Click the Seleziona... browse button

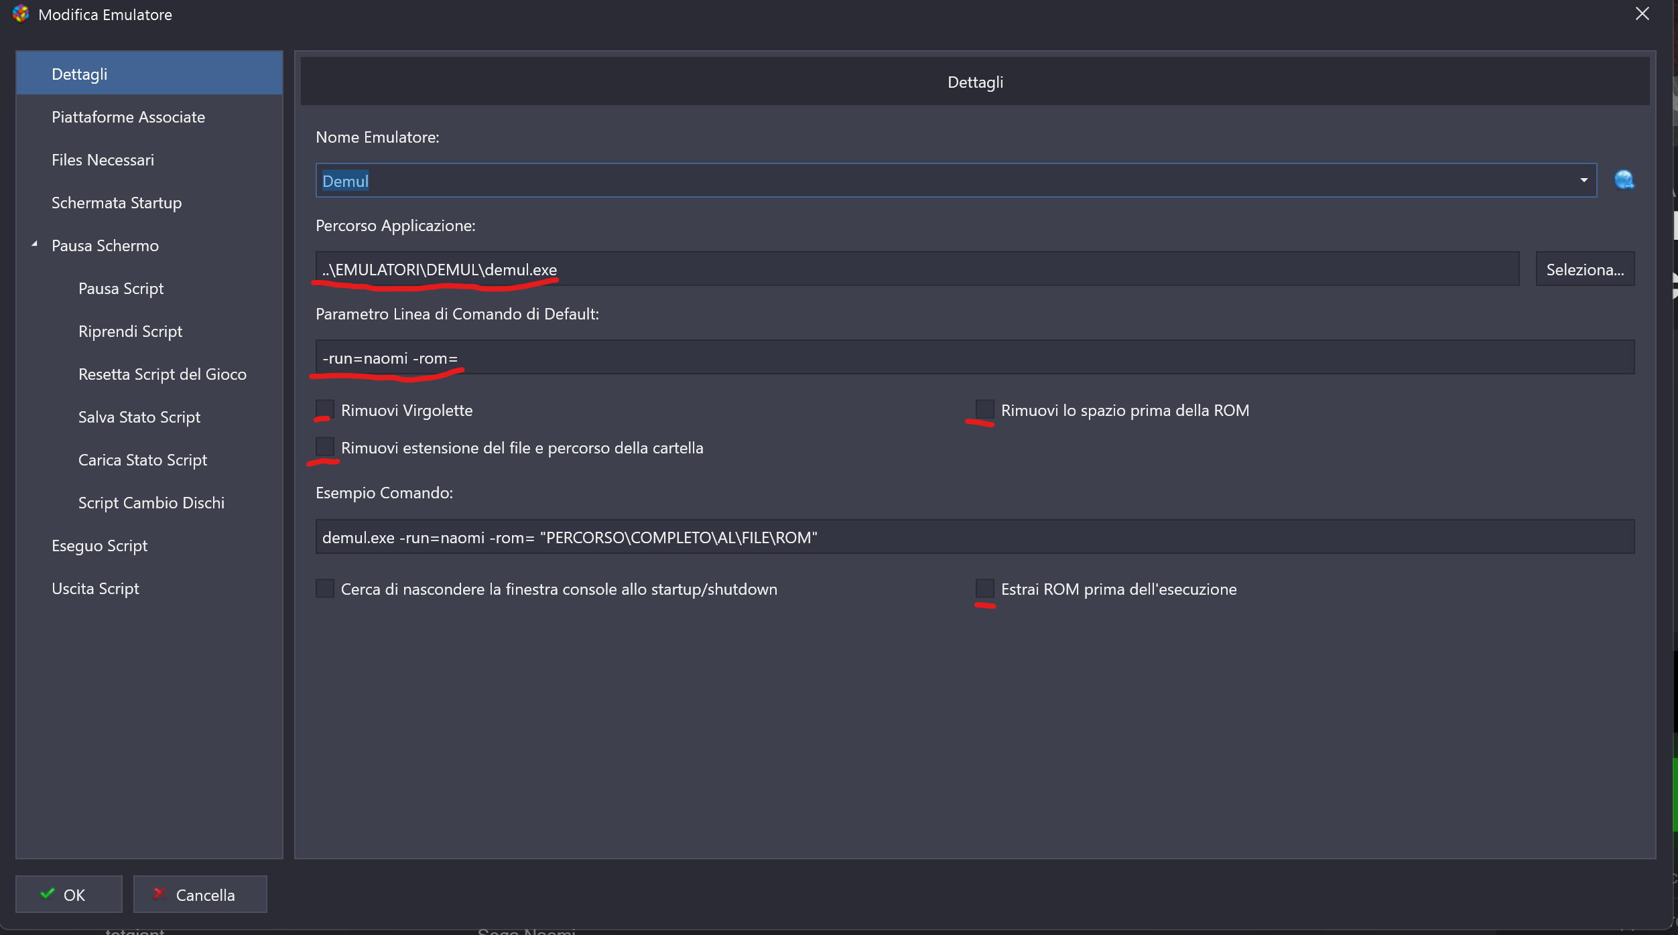pos(1585,269)
